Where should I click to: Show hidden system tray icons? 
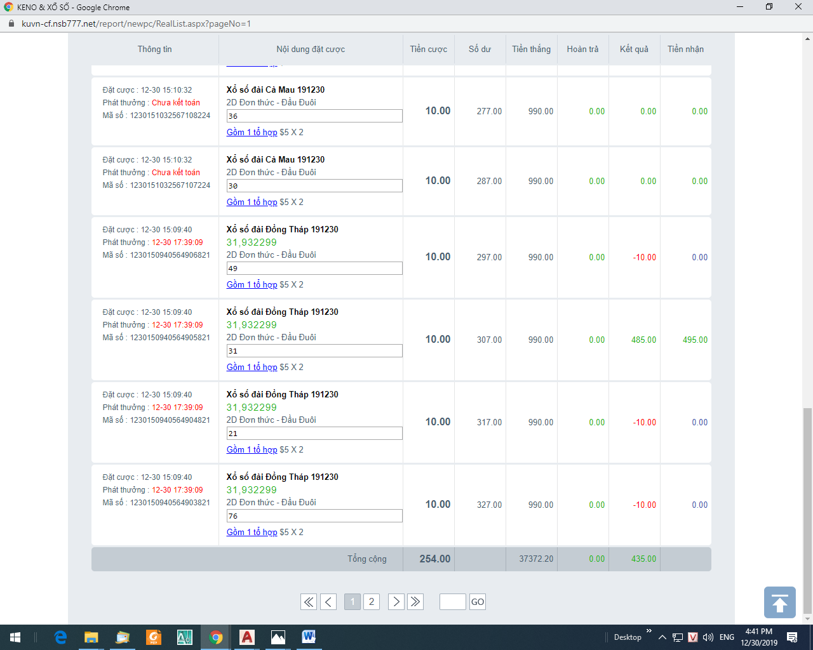(662, 637)
